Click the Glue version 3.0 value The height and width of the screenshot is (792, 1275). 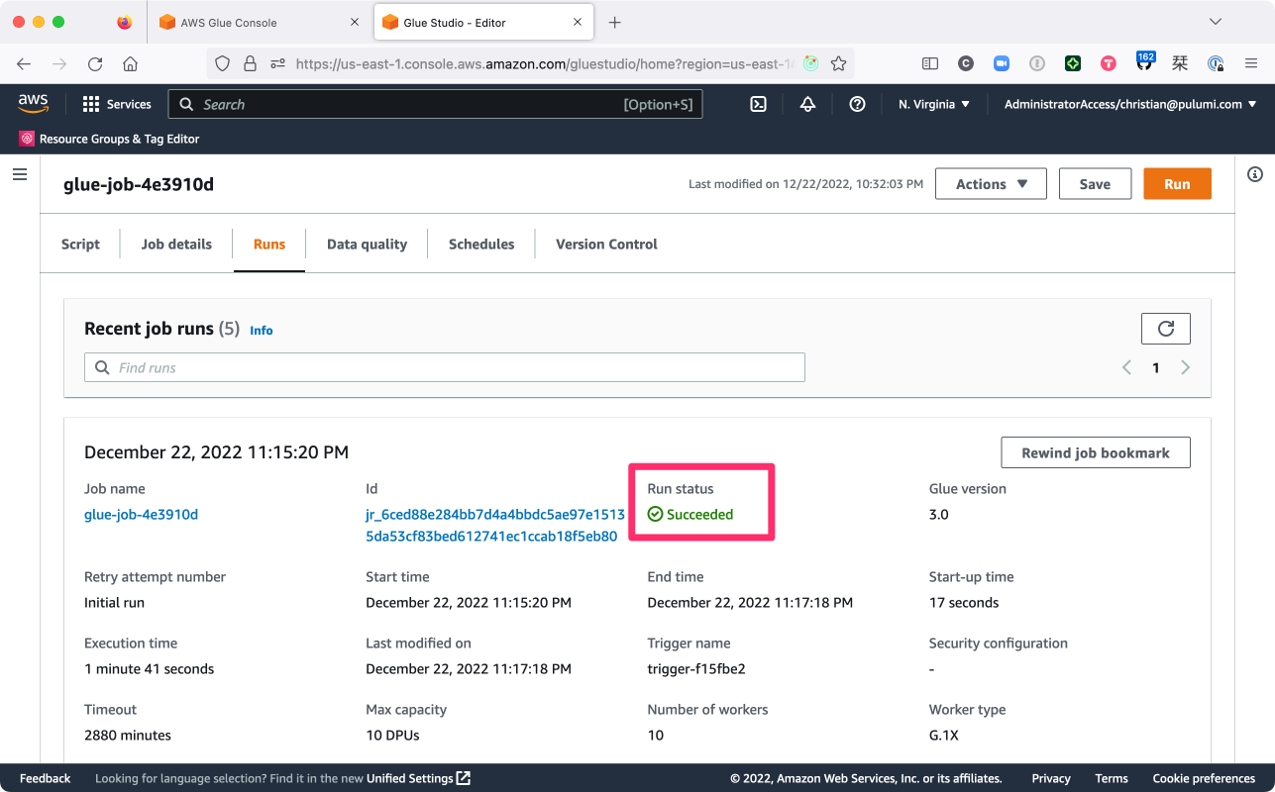click(939, 514)
